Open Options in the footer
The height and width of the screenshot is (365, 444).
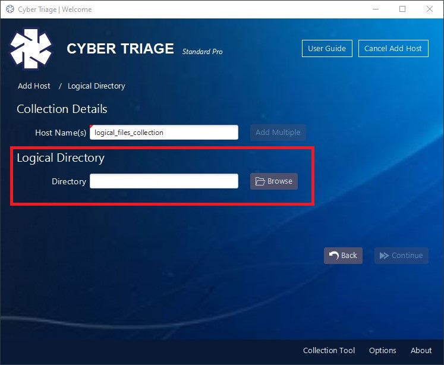(383, 351)
